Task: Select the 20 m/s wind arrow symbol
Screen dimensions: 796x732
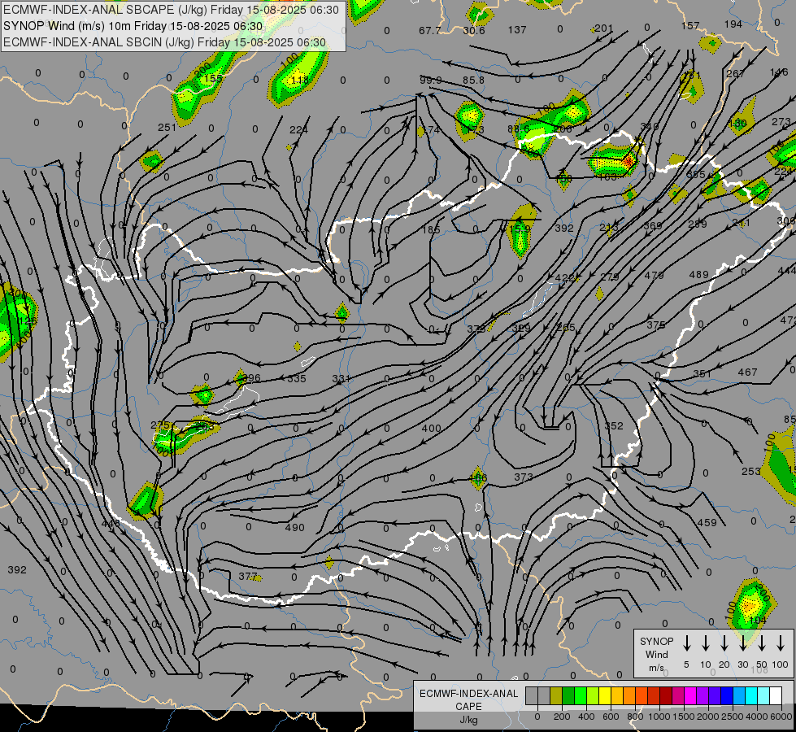Action: pyautogui.click(x=724, y=643)
